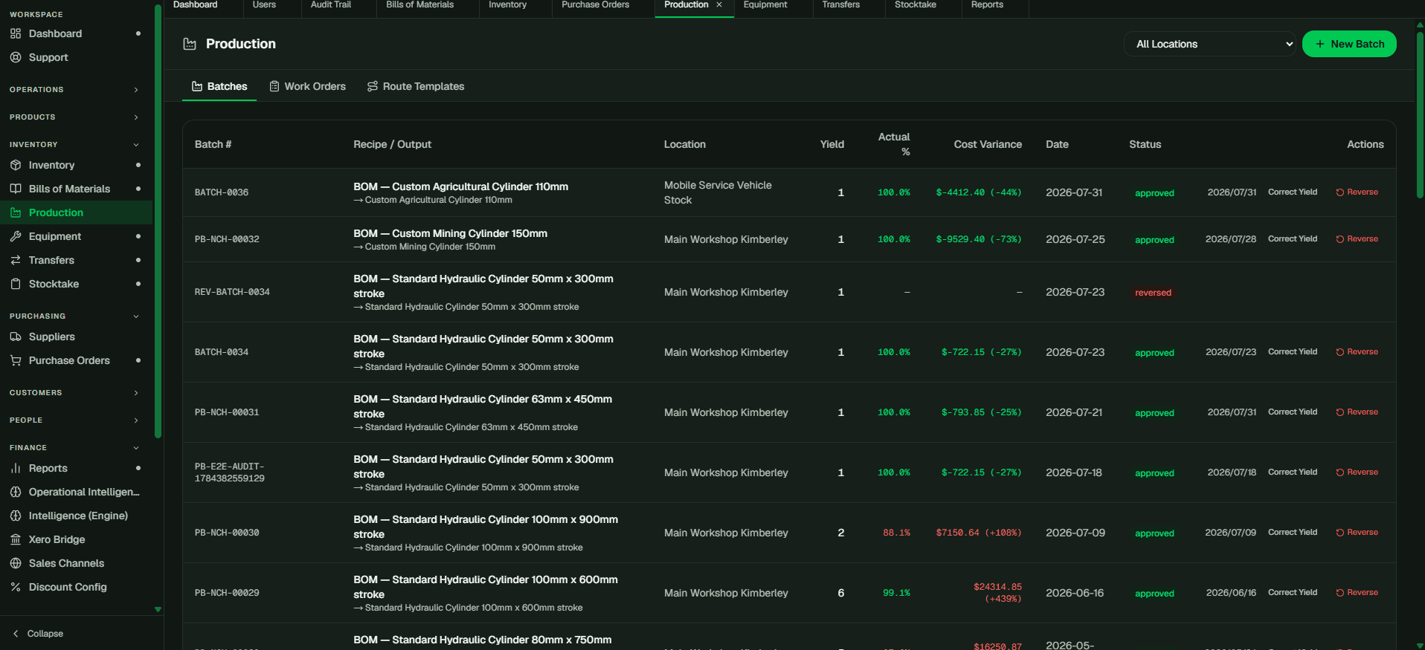Click date 2026-06-16 cell
Image resolution: width=1425 pixels, height=650 pixels.
tap(1075, 593)
